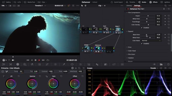
Task: Stop playback
Action: (35, 60)
